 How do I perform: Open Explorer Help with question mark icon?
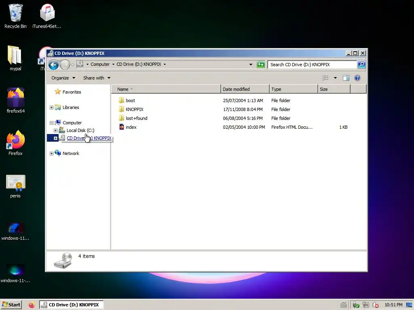coord(357,78)
